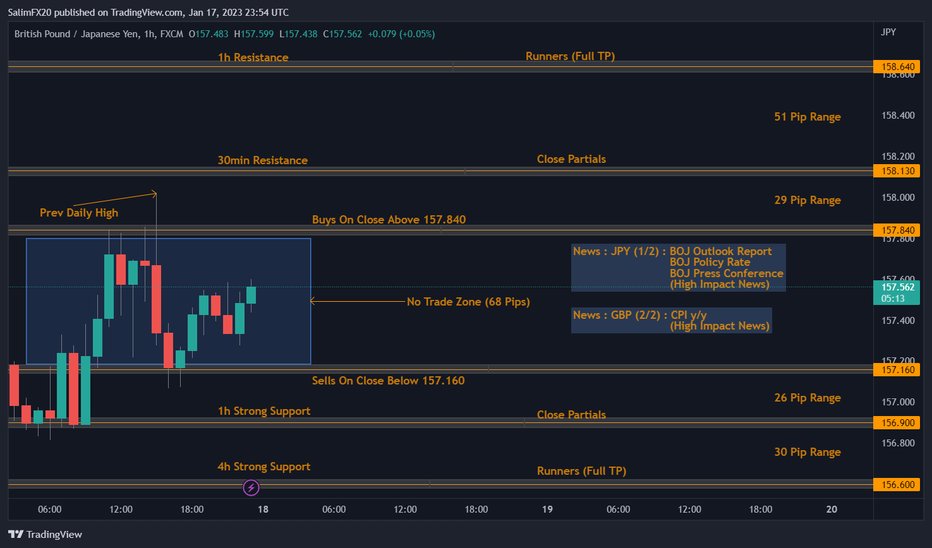
Task: Click the 156.600 orange price label
Action: click(x=898, y=485)
